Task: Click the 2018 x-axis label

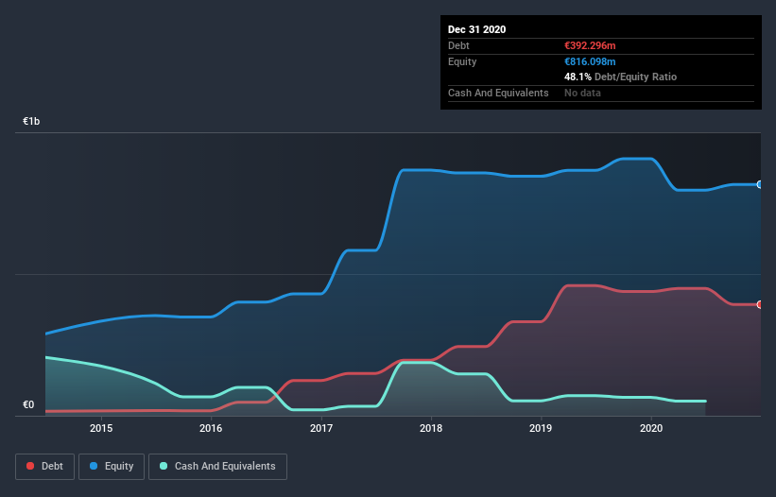Action: tap(431, 428)
